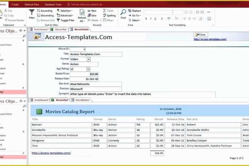Collapse the upper navigation pane with chevrons
The image size is (249, 166).
click(25, 30)
